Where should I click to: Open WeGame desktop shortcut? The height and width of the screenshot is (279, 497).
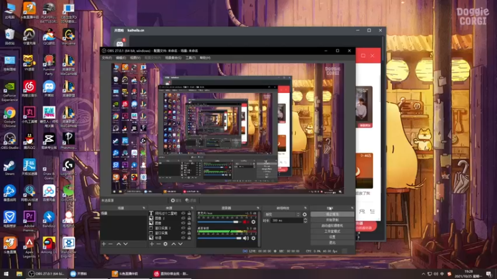tap(68, 37)
